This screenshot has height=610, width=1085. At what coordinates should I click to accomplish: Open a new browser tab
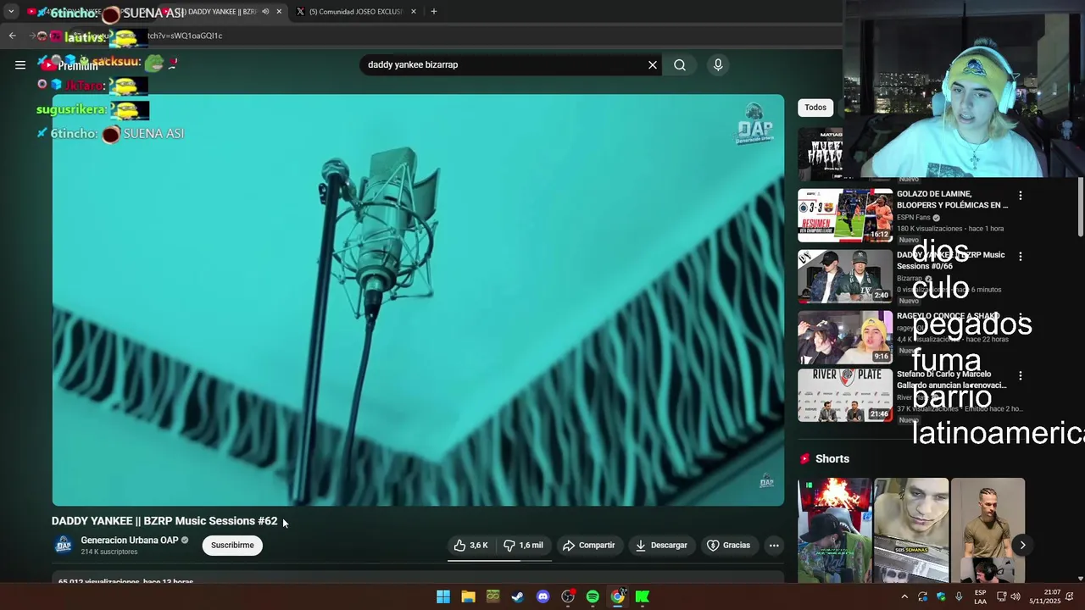pyautogui.click(x=434, y=12)
